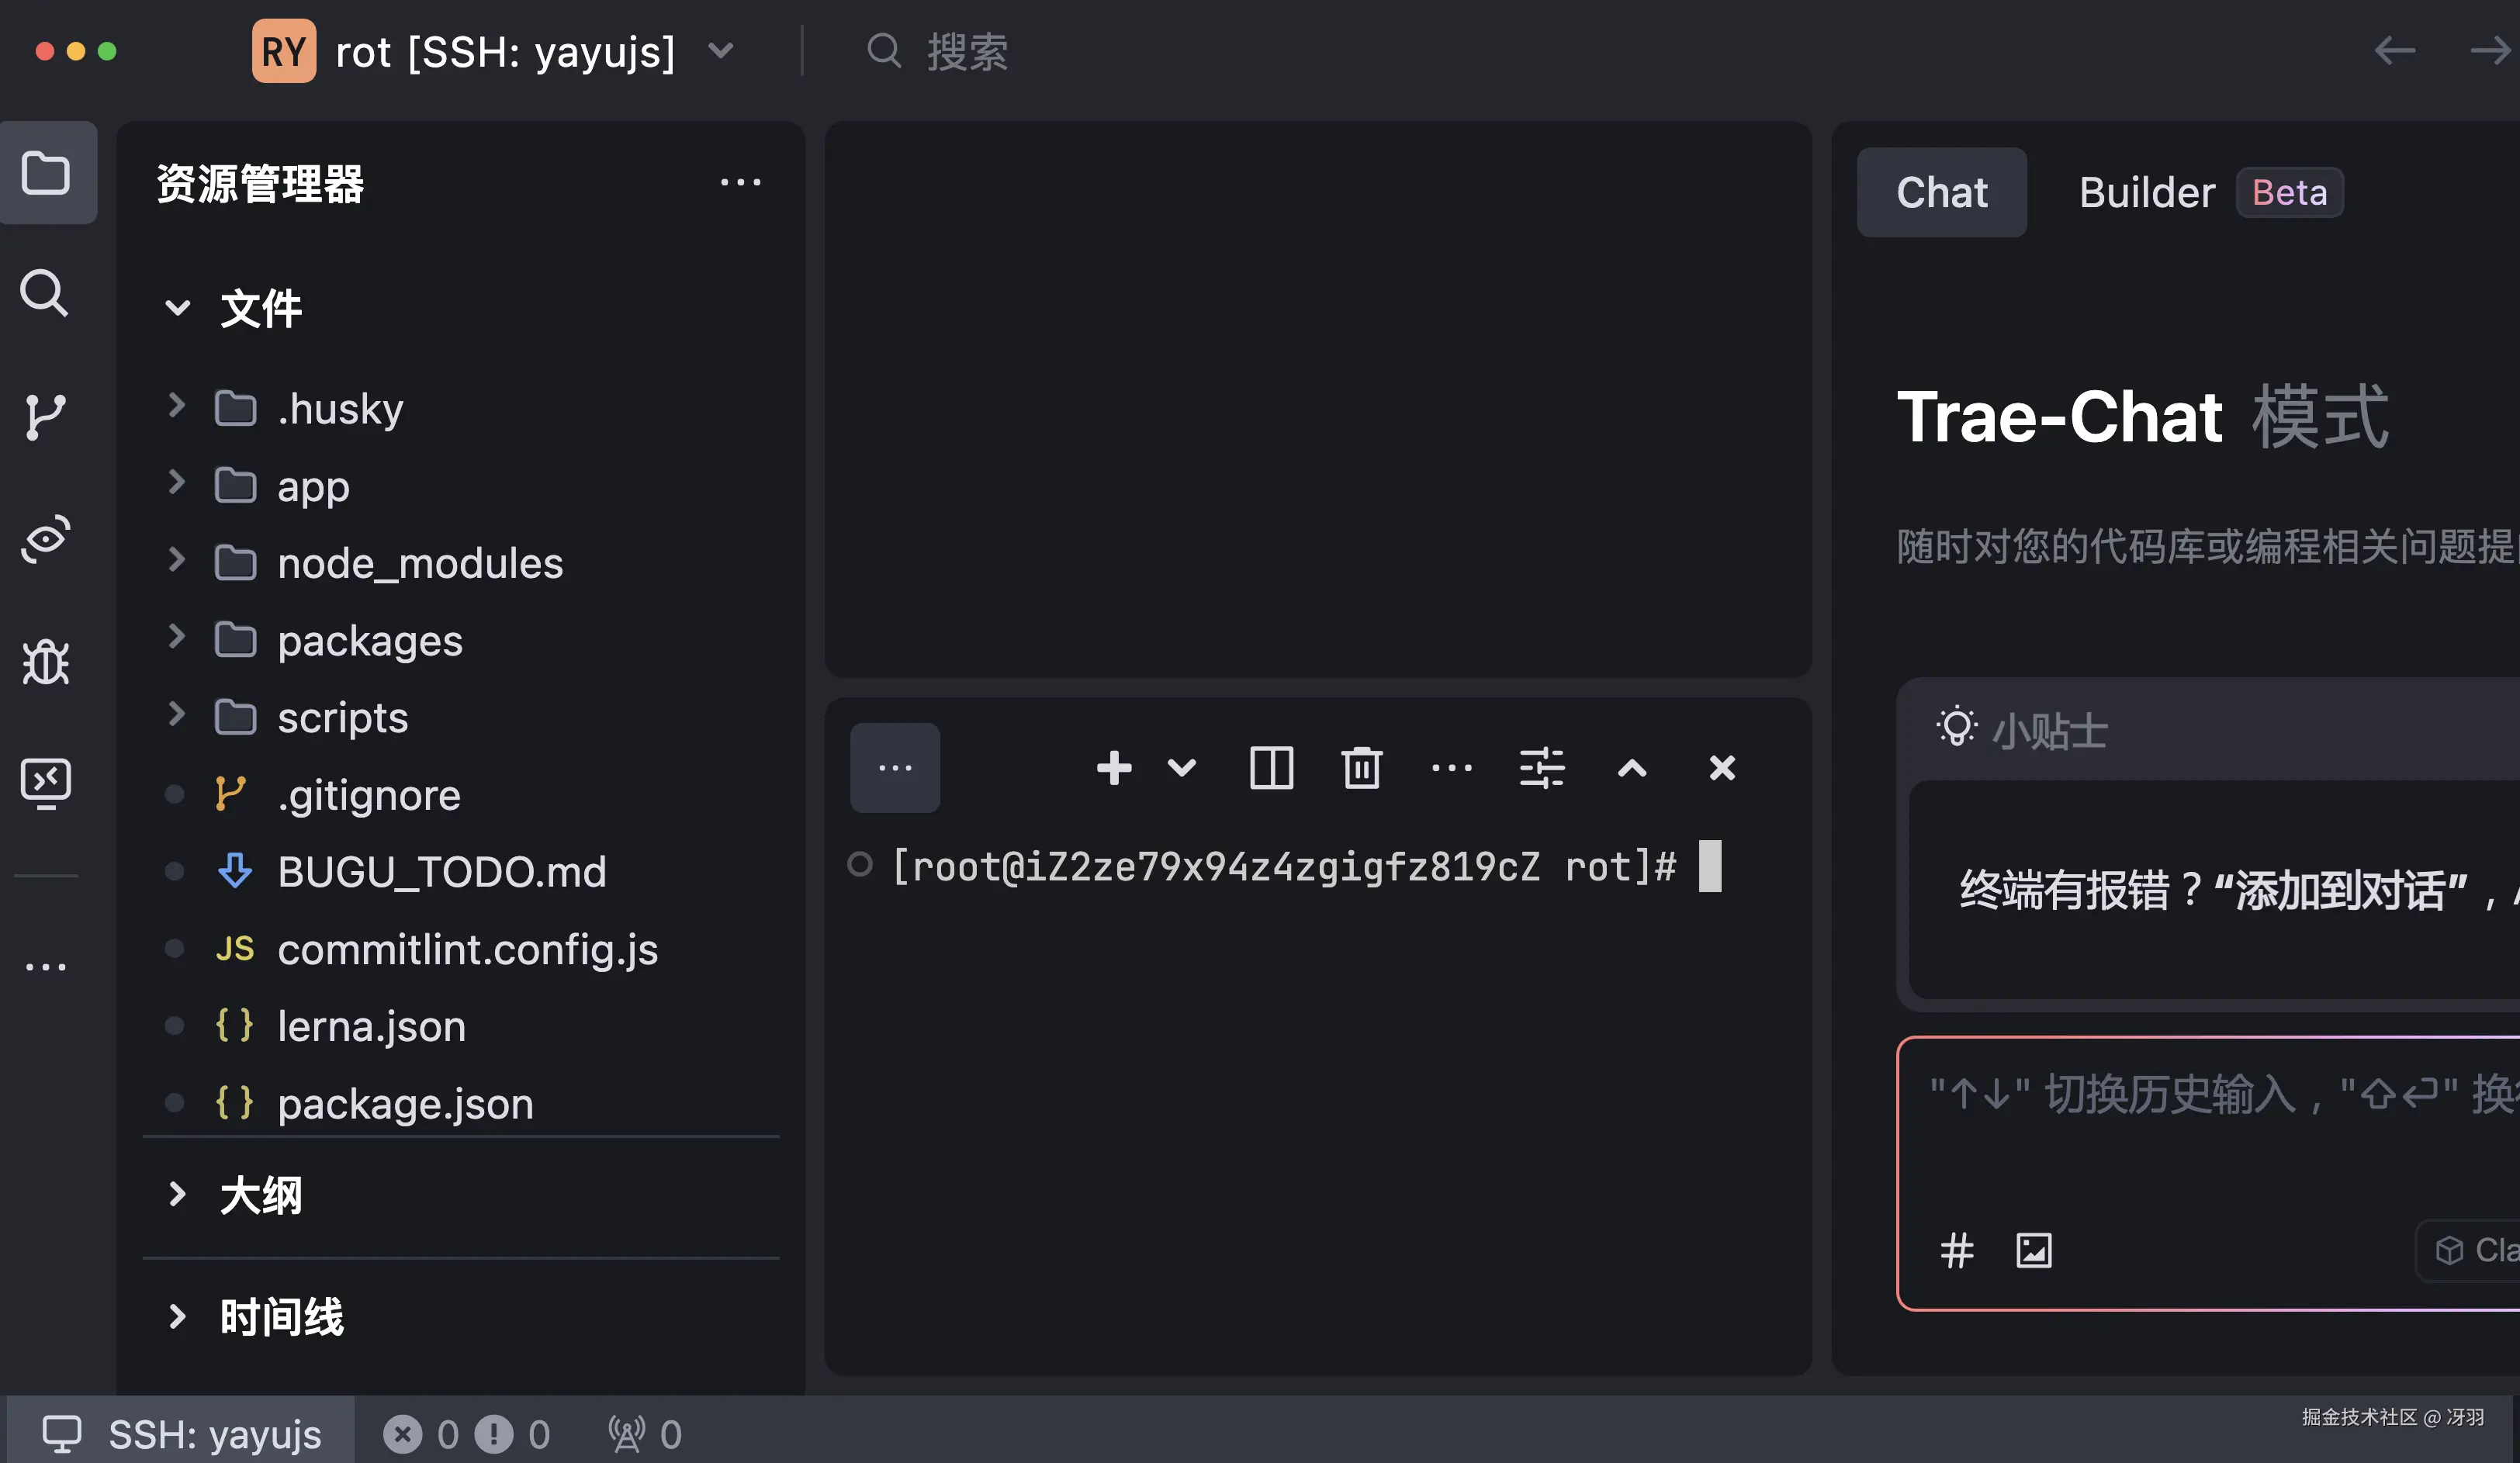Expand the 大纲 outline section
Viewport: 2520px width, 1463px height.
[x=178, y=1194]
